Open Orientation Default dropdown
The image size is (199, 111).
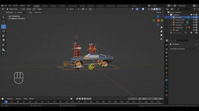21,12
